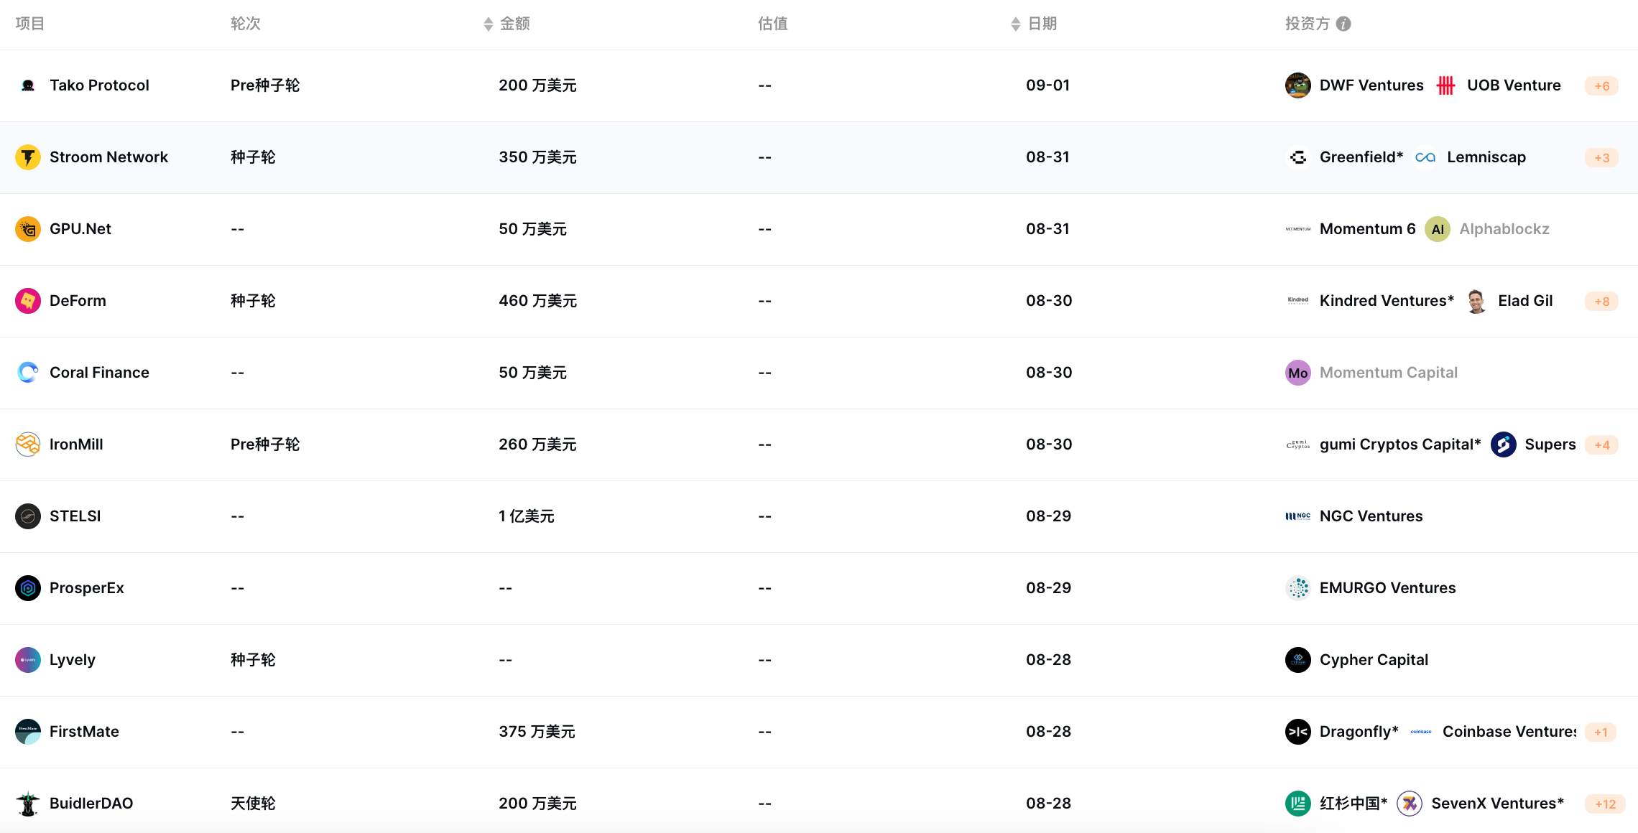Click the IronMill logo icon

[x=28, y=445]
